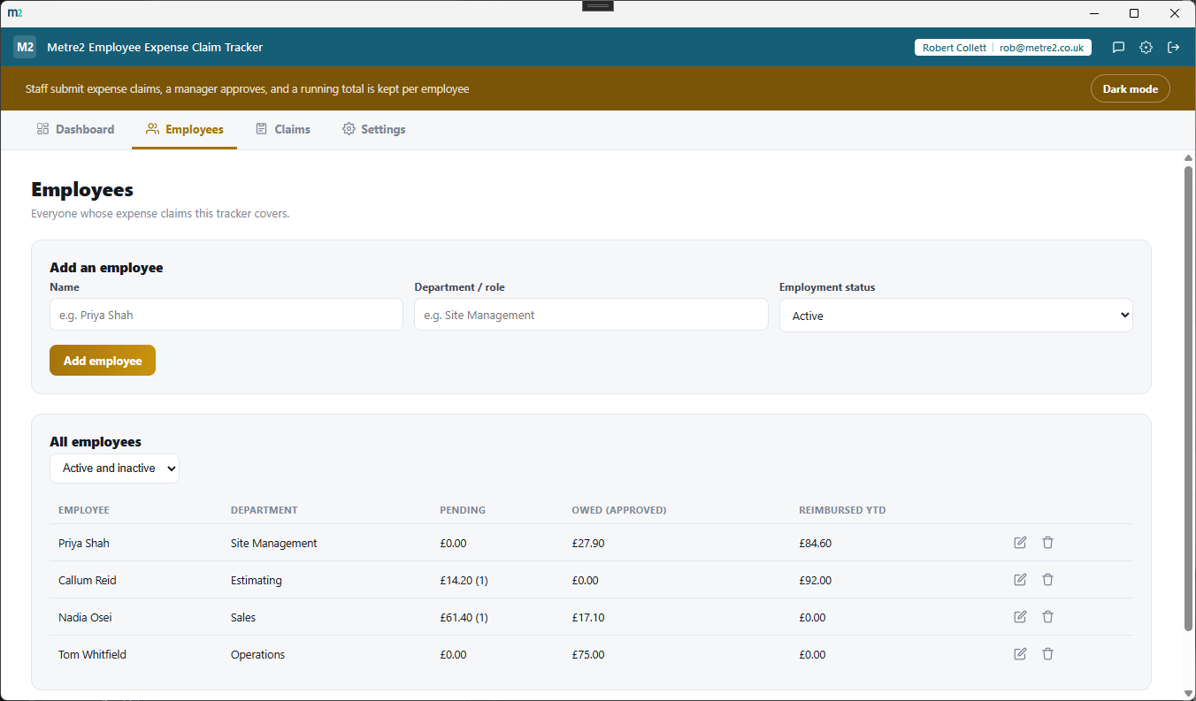
Task: Click the Tom Whitfield name cell
Action: click(x=92, y=655)
